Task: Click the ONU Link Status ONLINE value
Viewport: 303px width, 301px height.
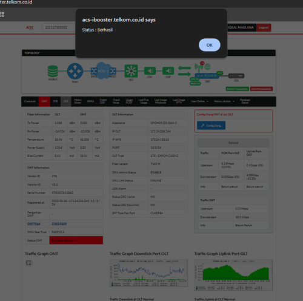Action: 156,180
